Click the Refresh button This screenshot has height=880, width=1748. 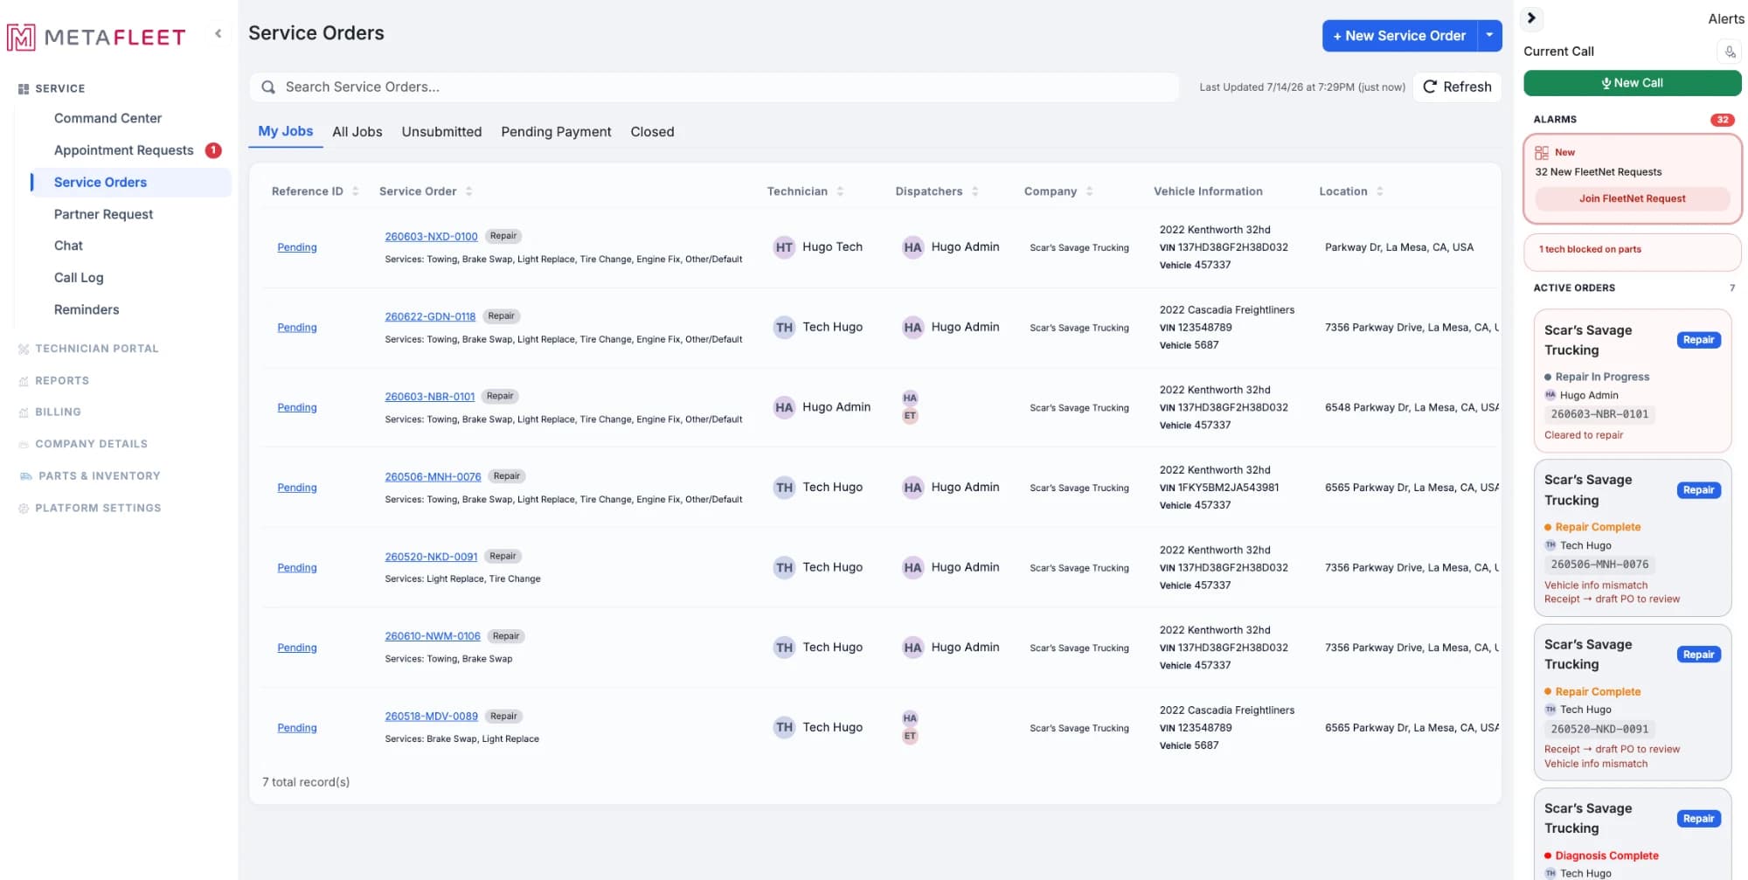1457,87
